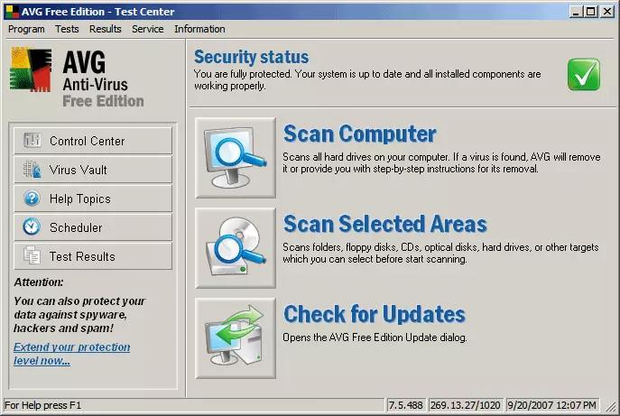Click the Help Topics question mark icon
Screen dimensions: 620x416
(32, 199)
